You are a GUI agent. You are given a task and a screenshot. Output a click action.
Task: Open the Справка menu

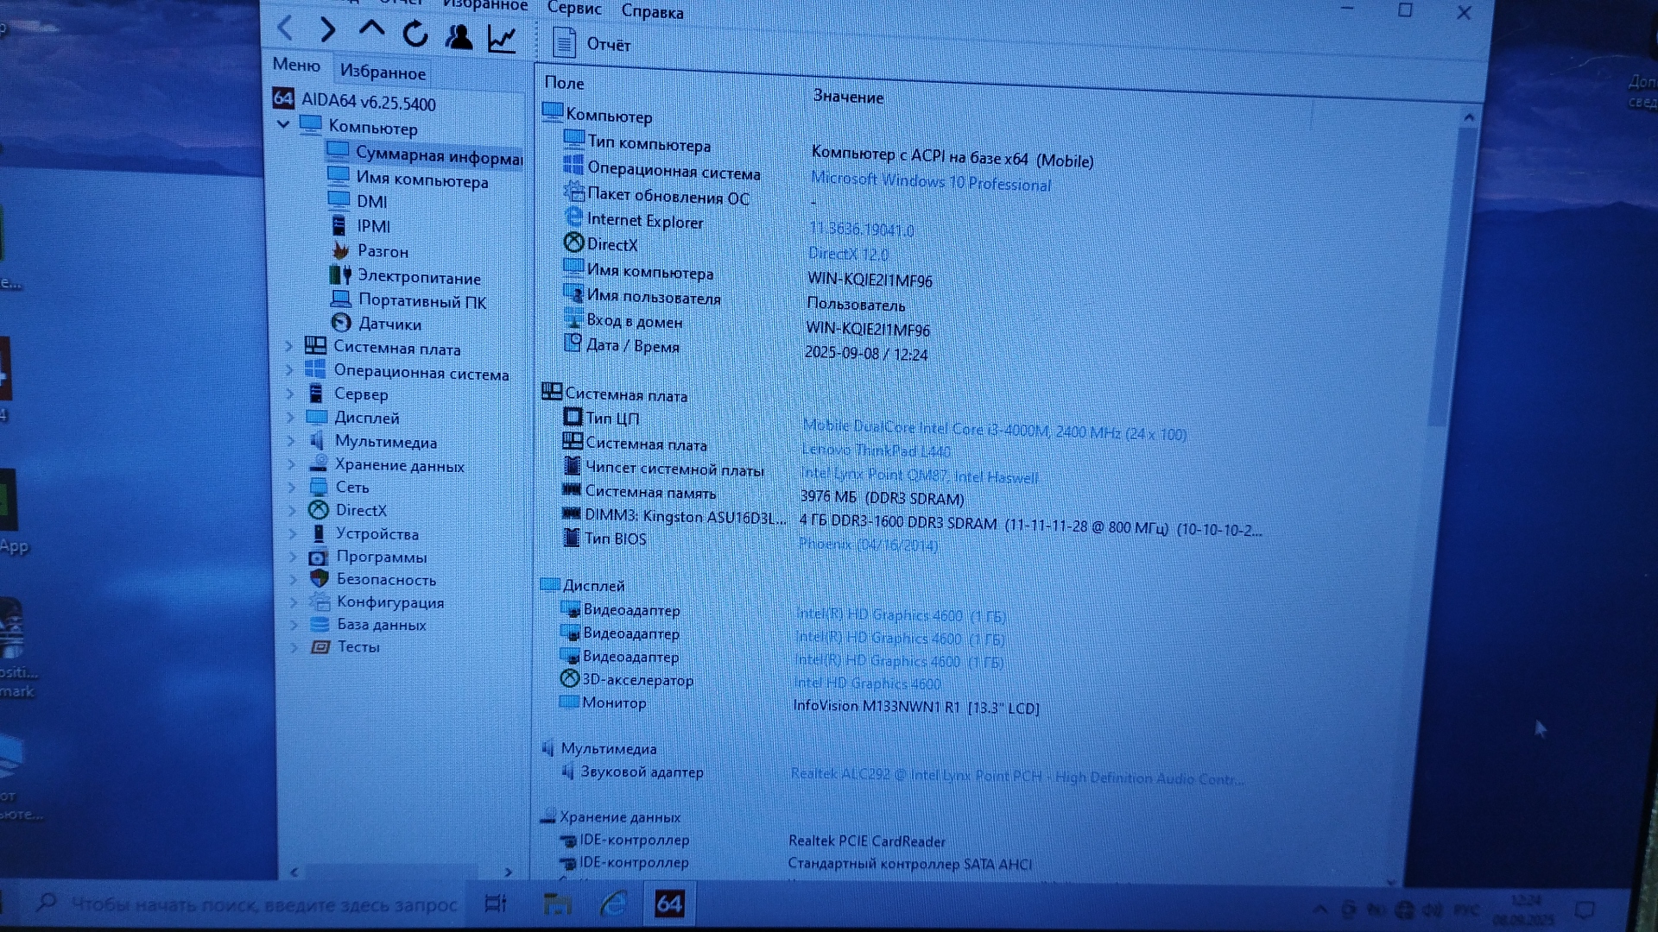tap(652, 12)
